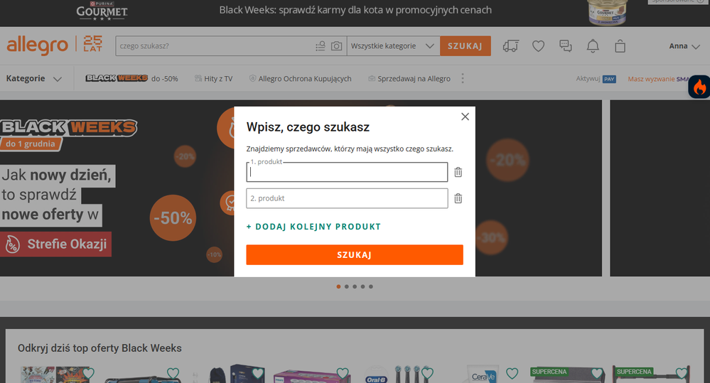Toggle favorite heart on CeraVe product
Image resolution: width=710 pixels, height=383 pixels.
(512, 373)
